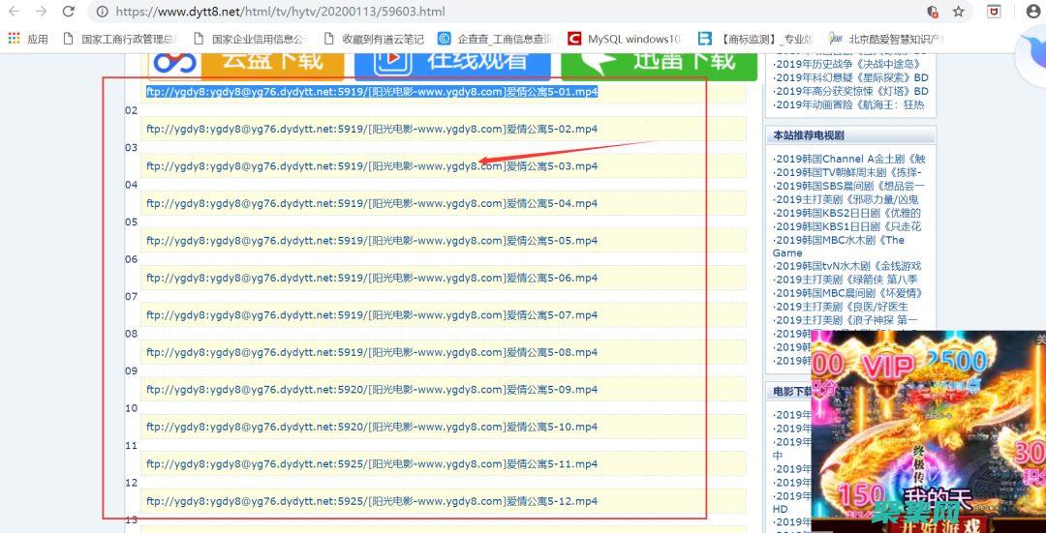This screenshot has width=1046, height=533.
Task: Open 2019主打美剧《浪子神探 第一 link
Action: click(x=846, y=320)
